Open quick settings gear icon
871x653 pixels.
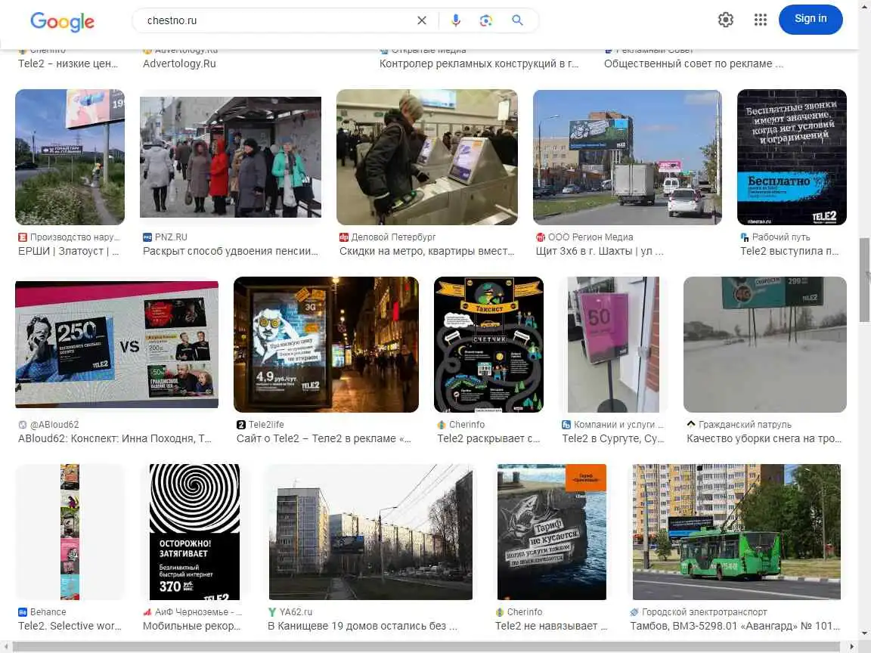point(726,20)
